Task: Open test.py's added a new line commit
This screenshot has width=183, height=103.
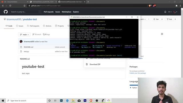Action: [x=61, y=51]
